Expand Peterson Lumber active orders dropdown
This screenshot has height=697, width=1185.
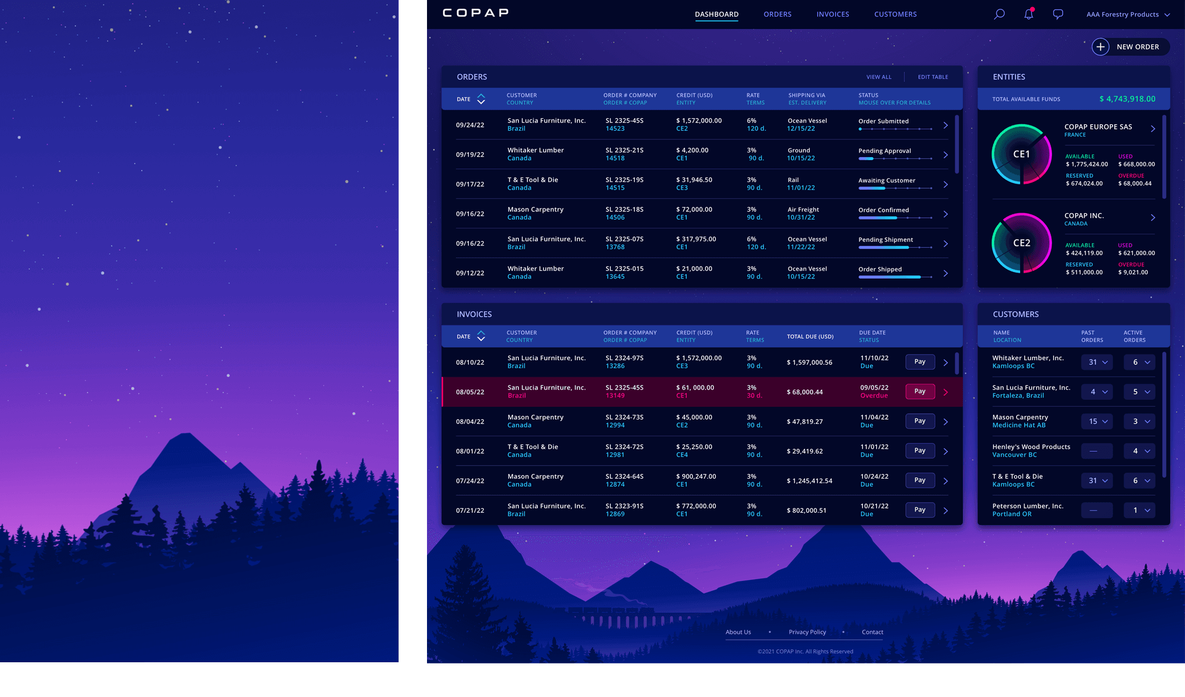pyautogui.click(x=1140, y=510)
